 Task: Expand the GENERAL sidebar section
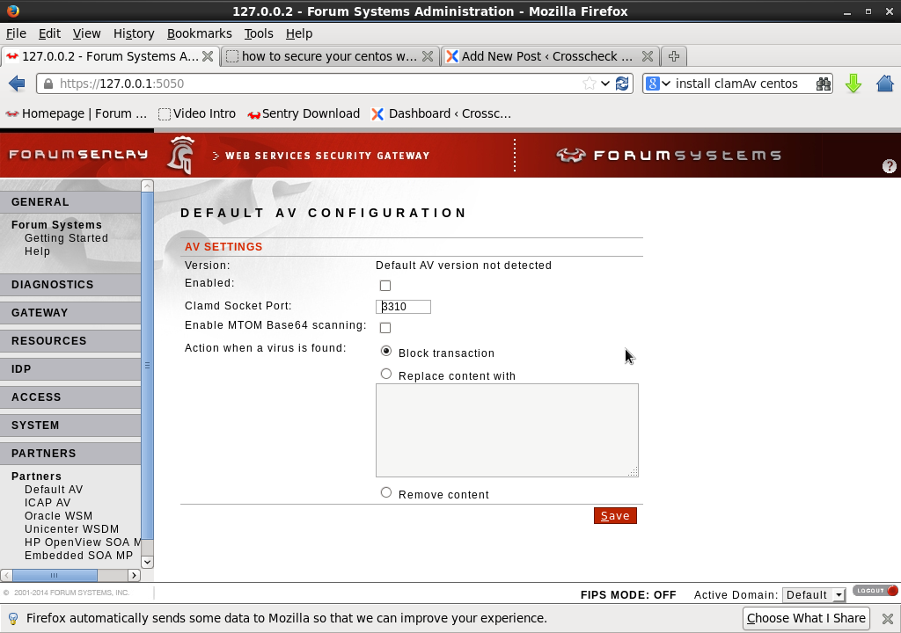click(70, 201)
